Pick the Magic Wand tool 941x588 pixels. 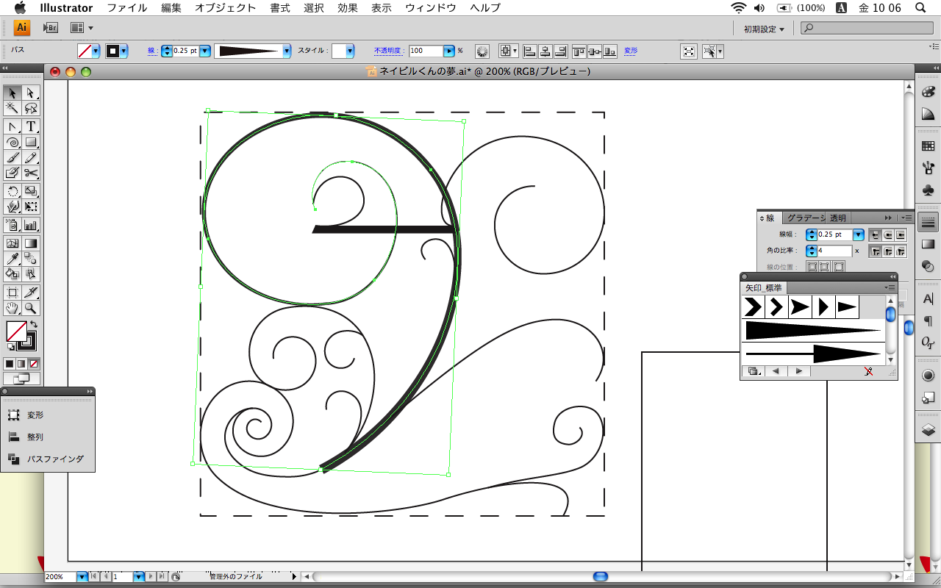[12, 108]
